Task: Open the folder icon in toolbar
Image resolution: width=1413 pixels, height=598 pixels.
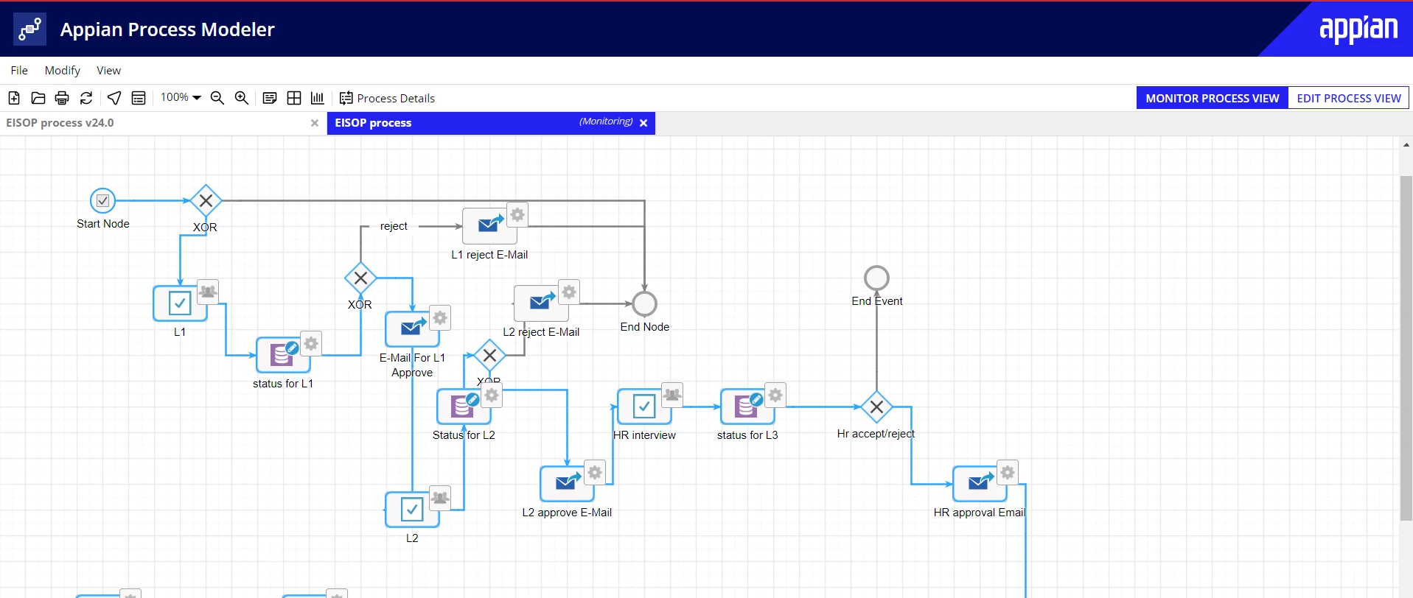Action: (x=38, y=98)
